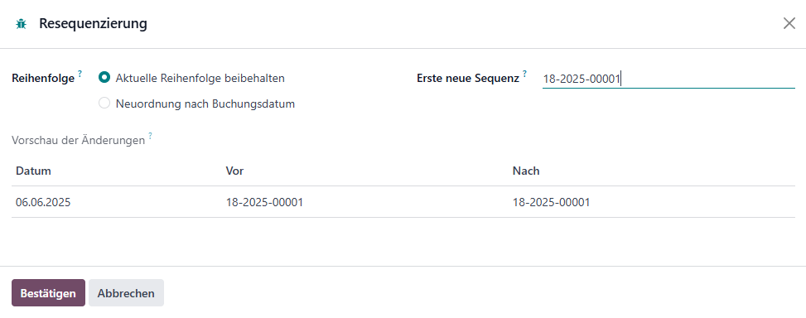The image size is (806, 318).
Task: Show help tooltip for Vorschau der Änderungen
Action: pos(150,136)
